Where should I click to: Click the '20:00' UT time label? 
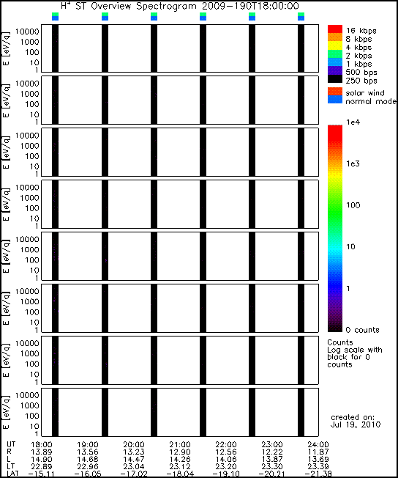(134, 445)
